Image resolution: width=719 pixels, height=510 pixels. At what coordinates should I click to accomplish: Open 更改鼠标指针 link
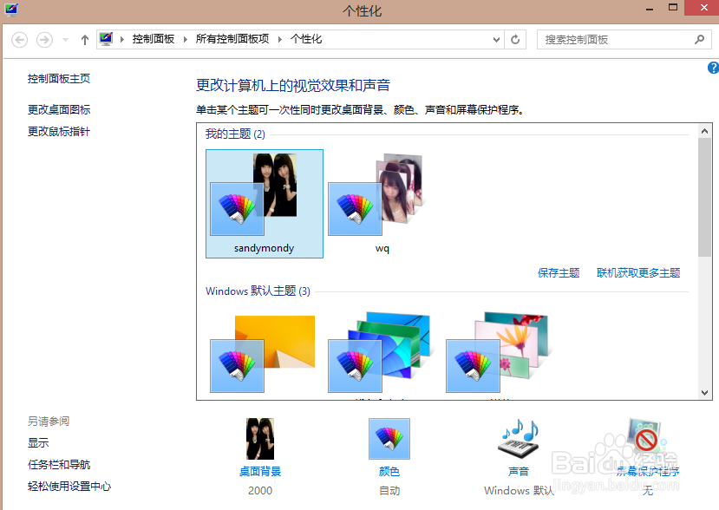[x=59, y=132]
